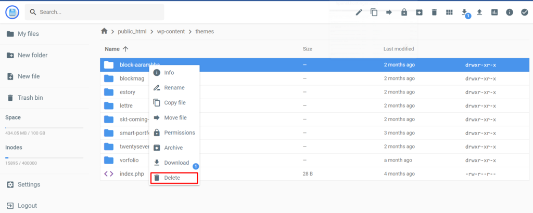533x213 pixels.
Task: Click New folder in the sidebar
Action: [x=32, y=55]
